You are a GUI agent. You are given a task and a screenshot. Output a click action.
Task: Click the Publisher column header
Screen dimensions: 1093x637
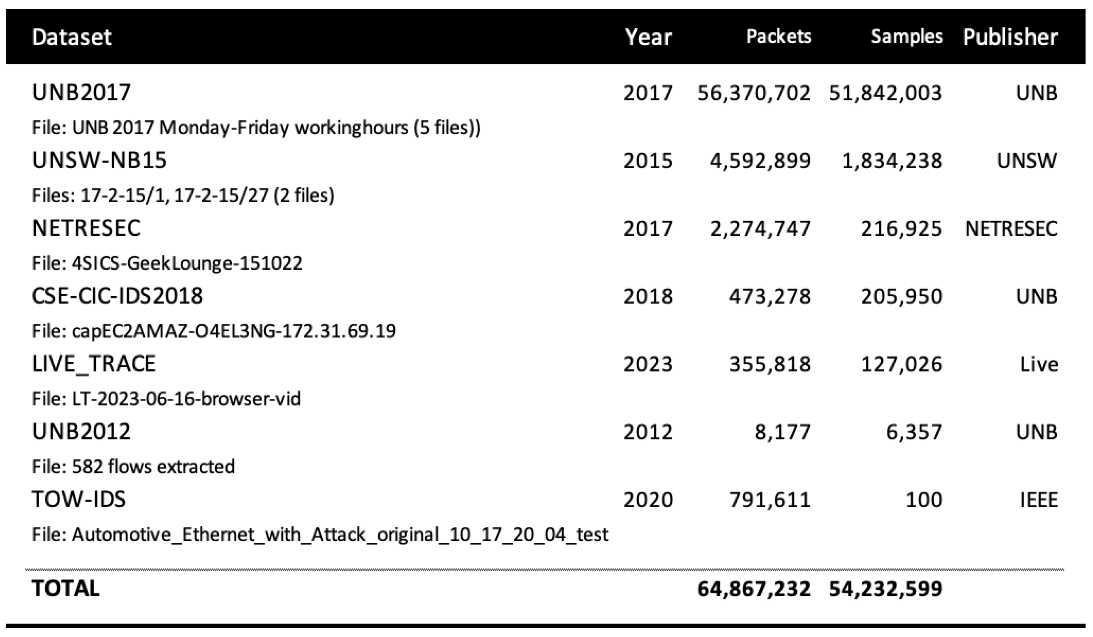(x=1010, y=37)
